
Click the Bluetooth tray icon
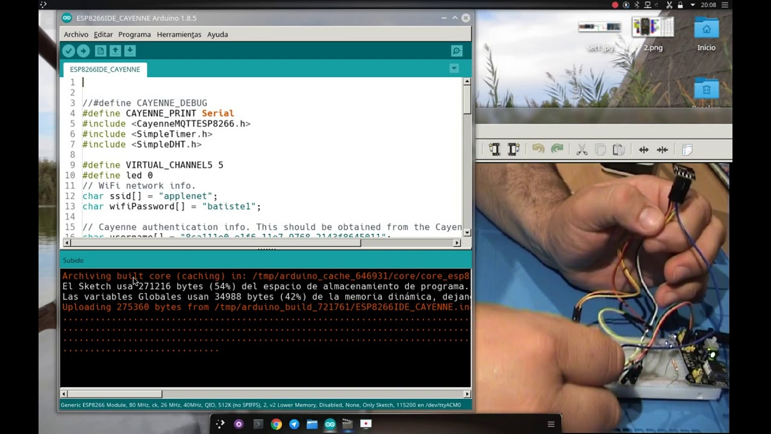coord(637,5)
